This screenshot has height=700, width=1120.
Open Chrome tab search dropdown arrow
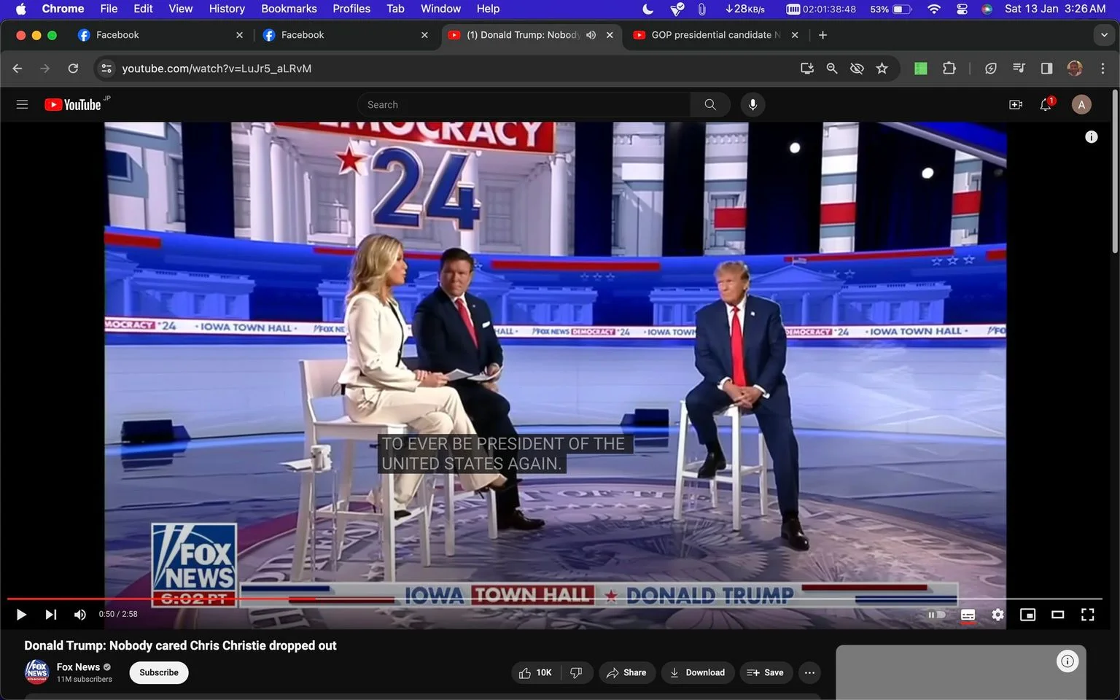pyautogui.click(x=1104, y=35)
